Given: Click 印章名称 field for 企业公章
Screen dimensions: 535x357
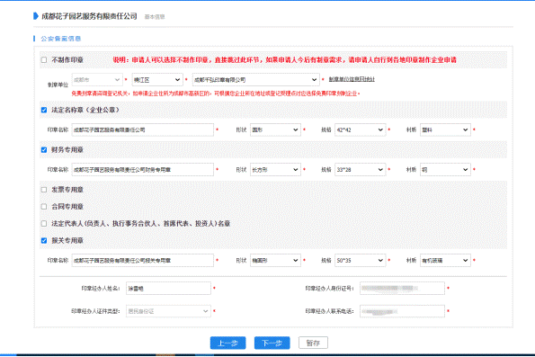Looking at the screenshot, I should (143, 130).
